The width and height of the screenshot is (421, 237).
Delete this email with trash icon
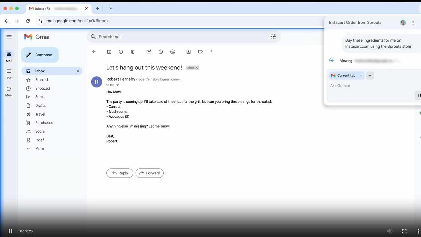coord(133,52)
